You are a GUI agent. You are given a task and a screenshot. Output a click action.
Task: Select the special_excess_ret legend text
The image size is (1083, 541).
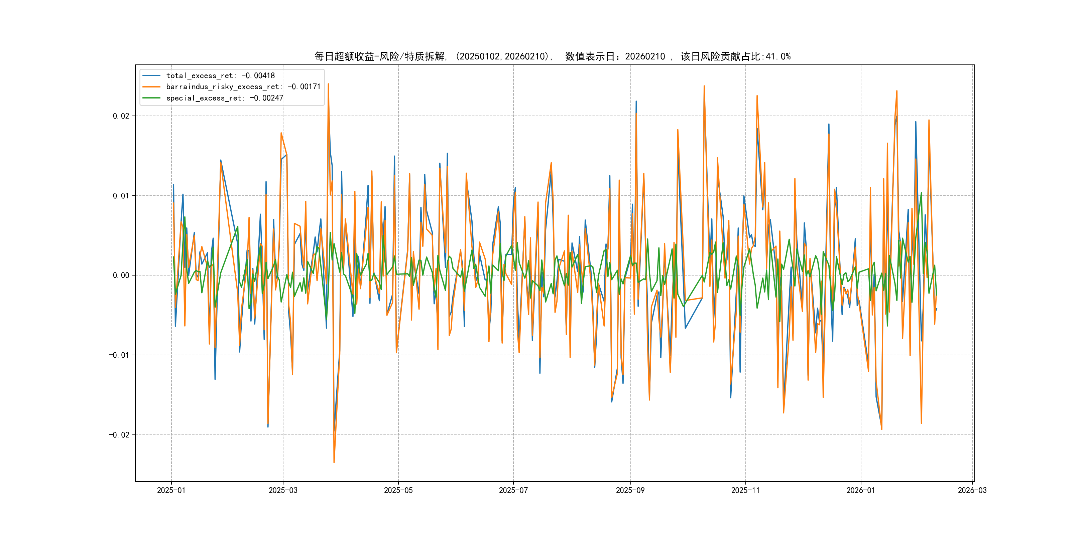pos(225,98)
